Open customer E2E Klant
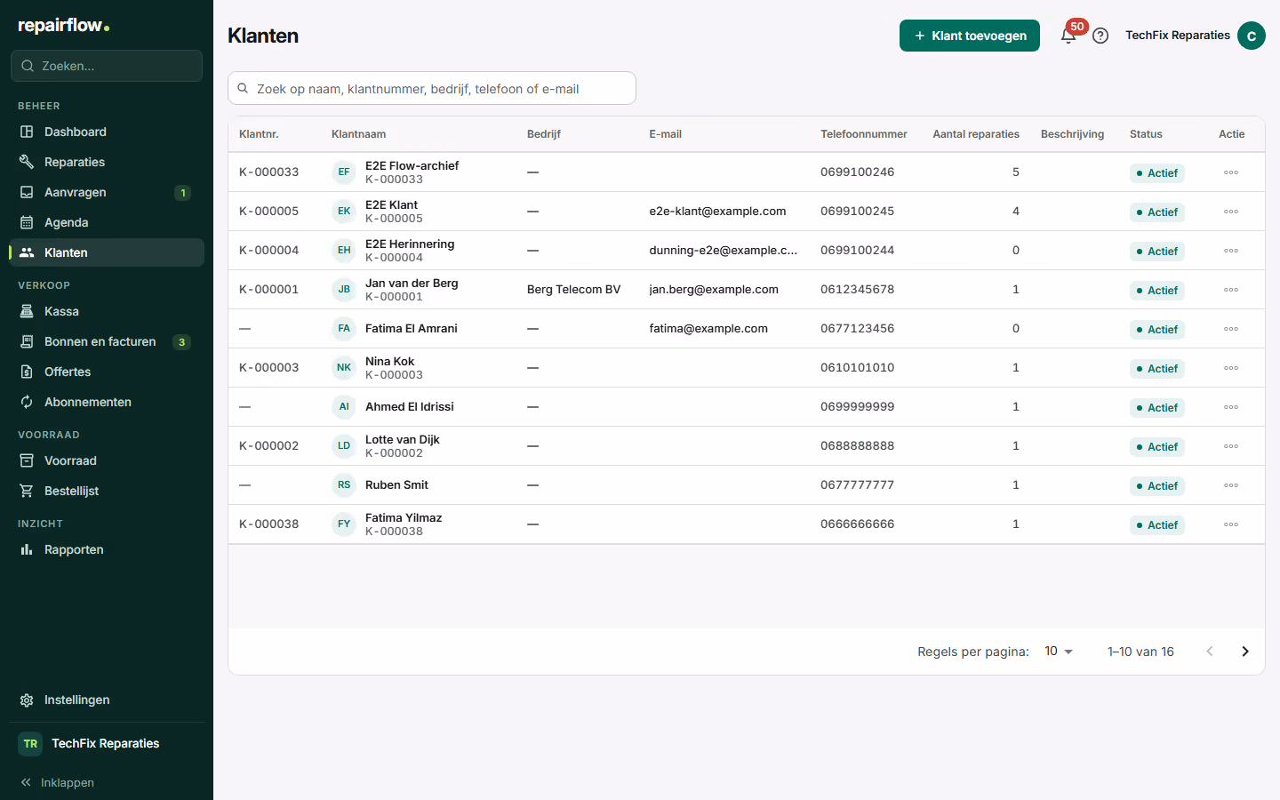The width and height of the screenshot is (1280, 800). (391, 204)
